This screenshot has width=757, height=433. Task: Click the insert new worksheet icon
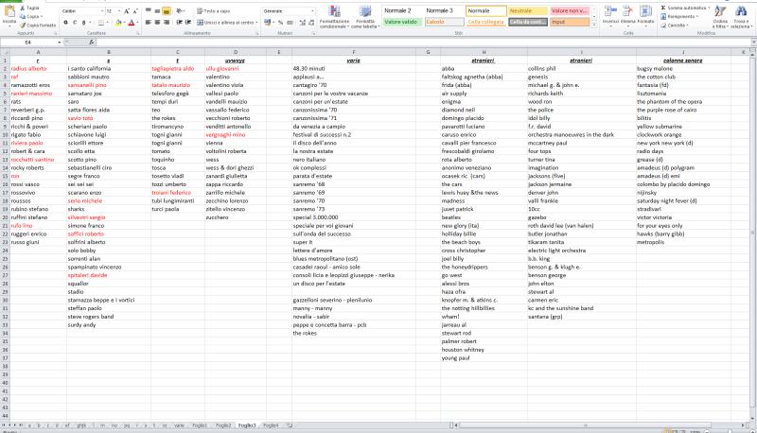290,425
